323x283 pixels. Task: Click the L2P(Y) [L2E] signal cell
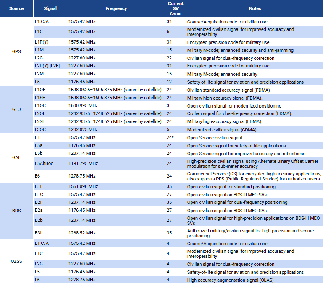click(50, 66)
